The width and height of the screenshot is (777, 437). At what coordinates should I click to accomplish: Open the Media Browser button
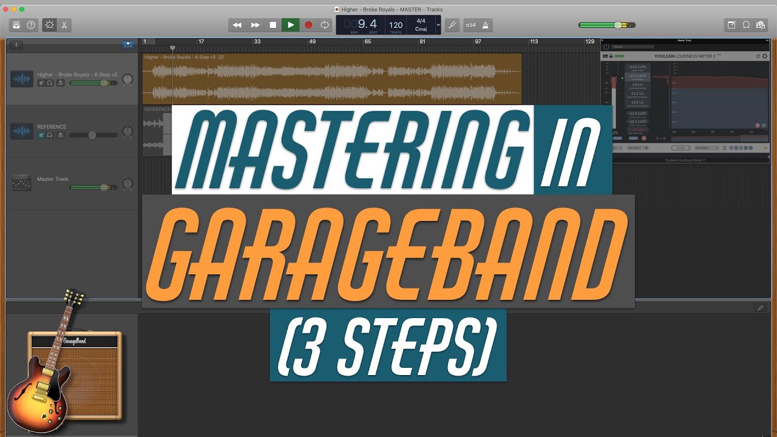(761, 25)
